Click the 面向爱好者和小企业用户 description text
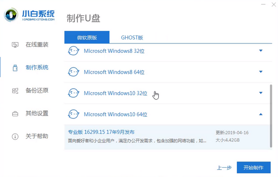This screenshot has width=278, height=177. coord(137,141)
